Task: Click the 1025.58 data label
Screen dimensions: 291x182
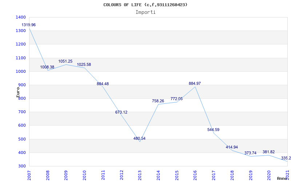Action: click(x=84, y=64)
